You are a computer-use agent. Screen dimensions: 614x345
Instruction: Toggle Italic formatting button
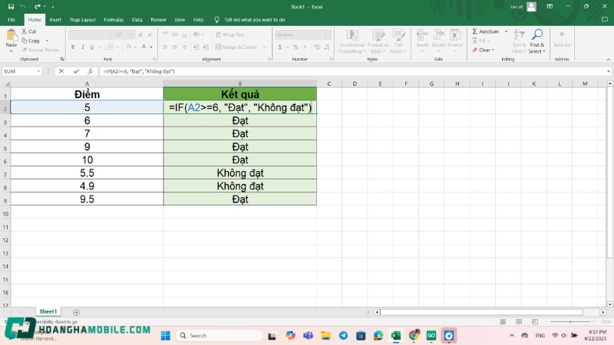click(83, 47)
